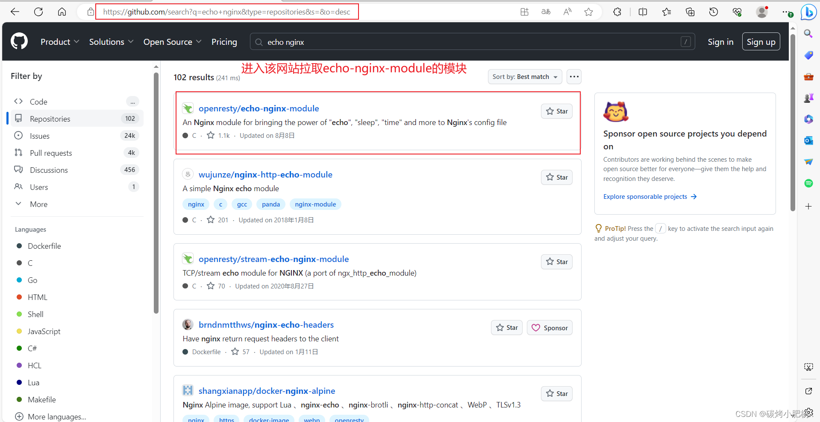
Task: Open the Sign in page
Action: tap(720, 42)
